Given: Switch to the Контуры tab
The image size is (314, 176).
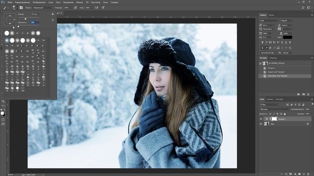Looking at the screenshot, I should (279, 99).
